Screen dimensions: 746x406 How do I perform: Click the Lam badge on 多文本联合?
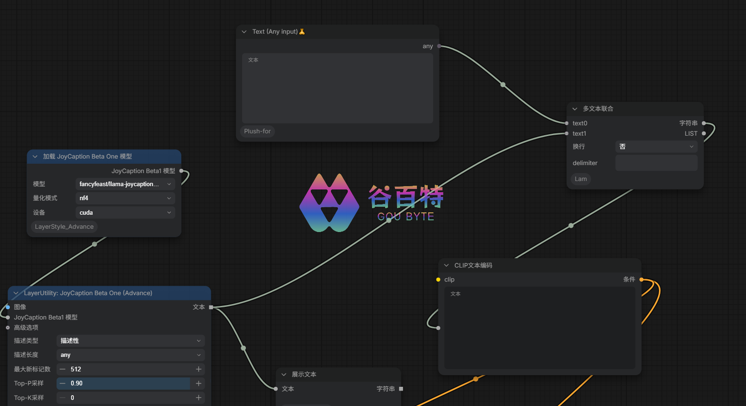(x=581, y=179)
